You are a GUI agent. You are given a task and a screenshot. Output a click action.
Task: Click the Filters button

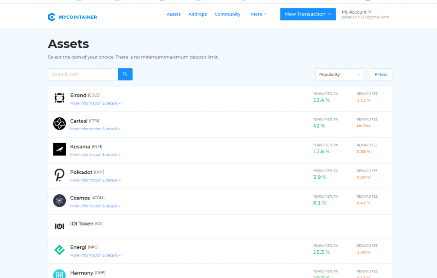pyautogui.click(x=381, y=74)
